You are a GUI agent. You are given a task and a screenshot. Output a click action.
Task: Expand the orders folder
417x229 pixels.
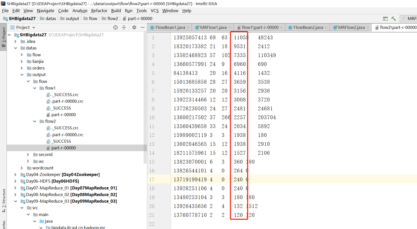[x=22, y=68]
